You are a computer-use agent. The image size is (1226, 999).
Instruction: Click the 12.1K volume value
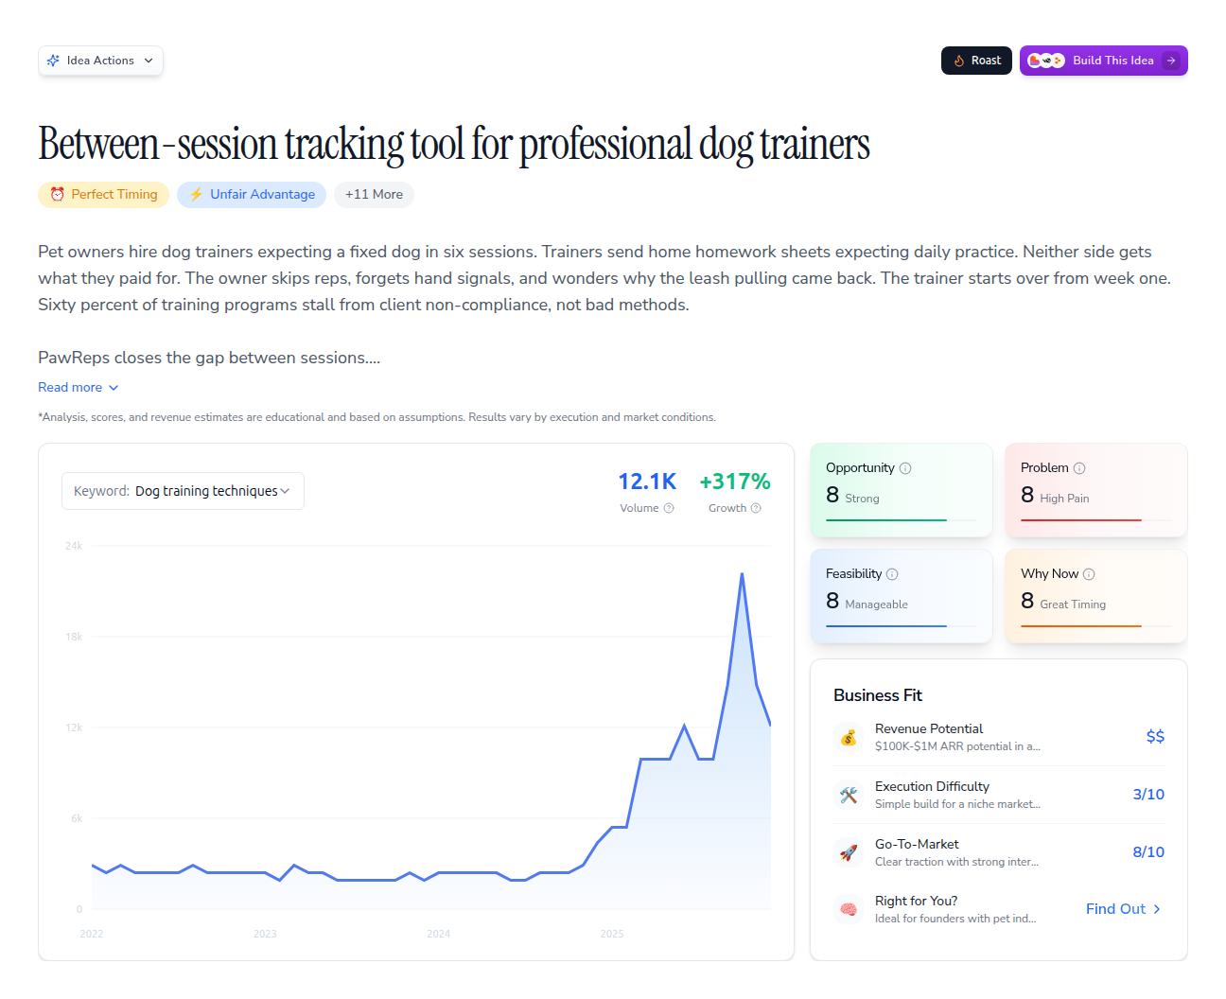click(x=647, y=482)
